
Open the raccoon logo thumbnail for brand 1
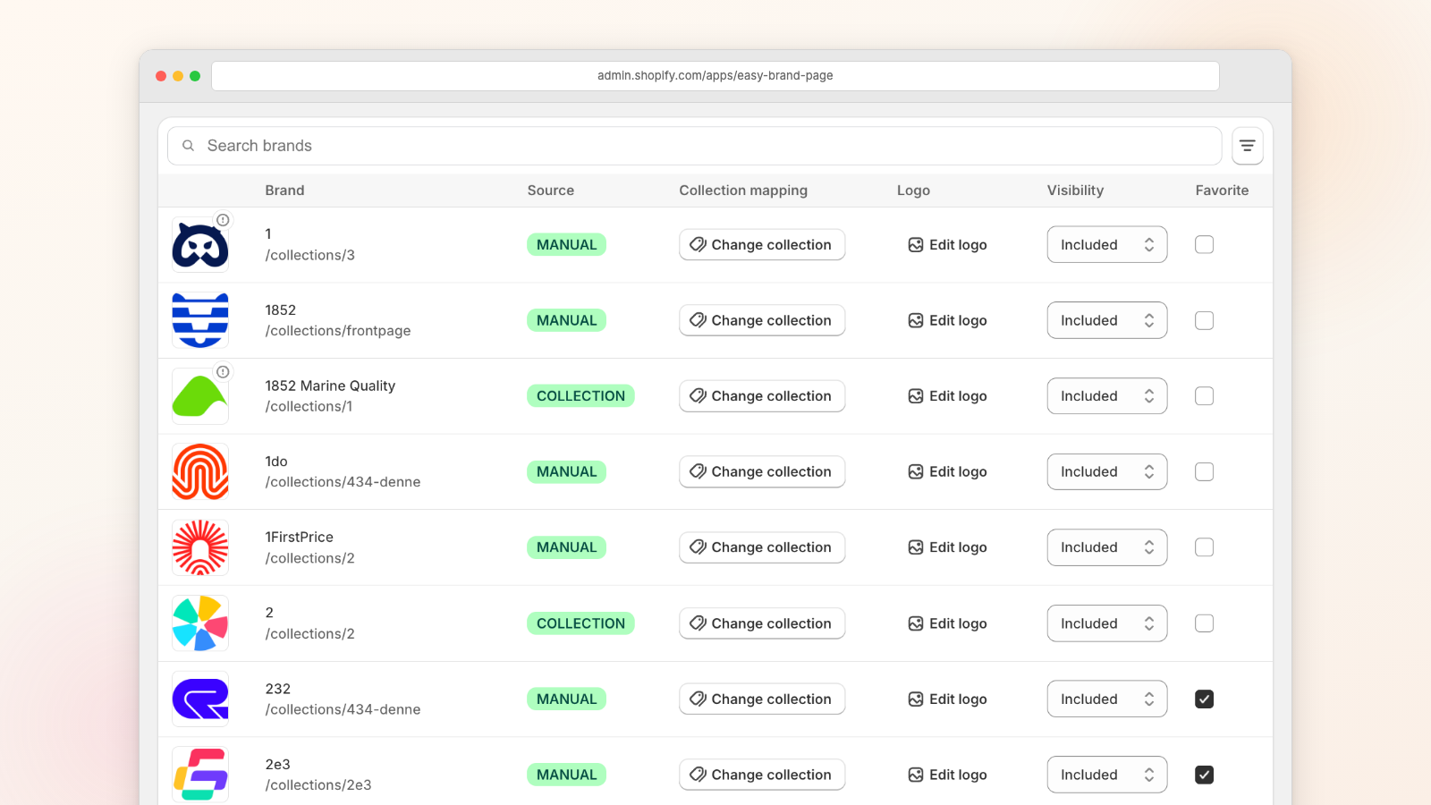[x=200, y=245]
